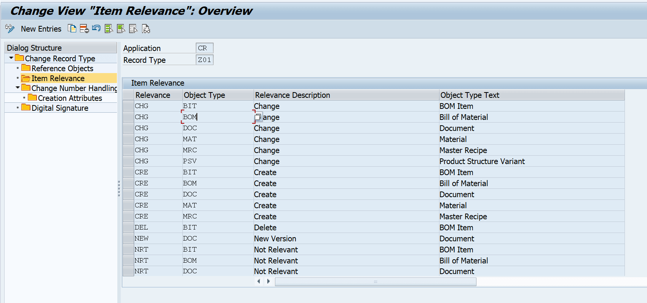Select the DEL BIT row selector

point(128,227)
